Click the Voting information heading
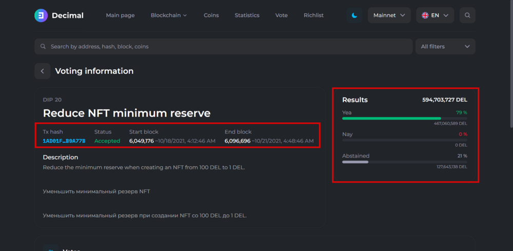This screenshot has height=251, width=513. (x=94, y=71)
